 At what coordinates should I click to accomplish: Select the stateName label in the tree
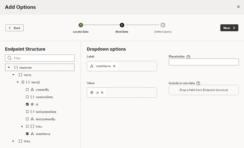(43, 134)
